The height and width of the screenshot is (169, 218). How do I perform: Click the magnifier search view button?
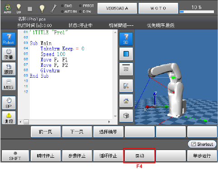(x=126, y=86)
